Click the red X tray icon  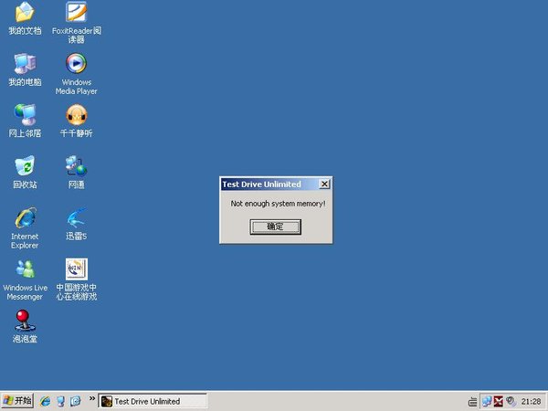(x=499, y=402)
